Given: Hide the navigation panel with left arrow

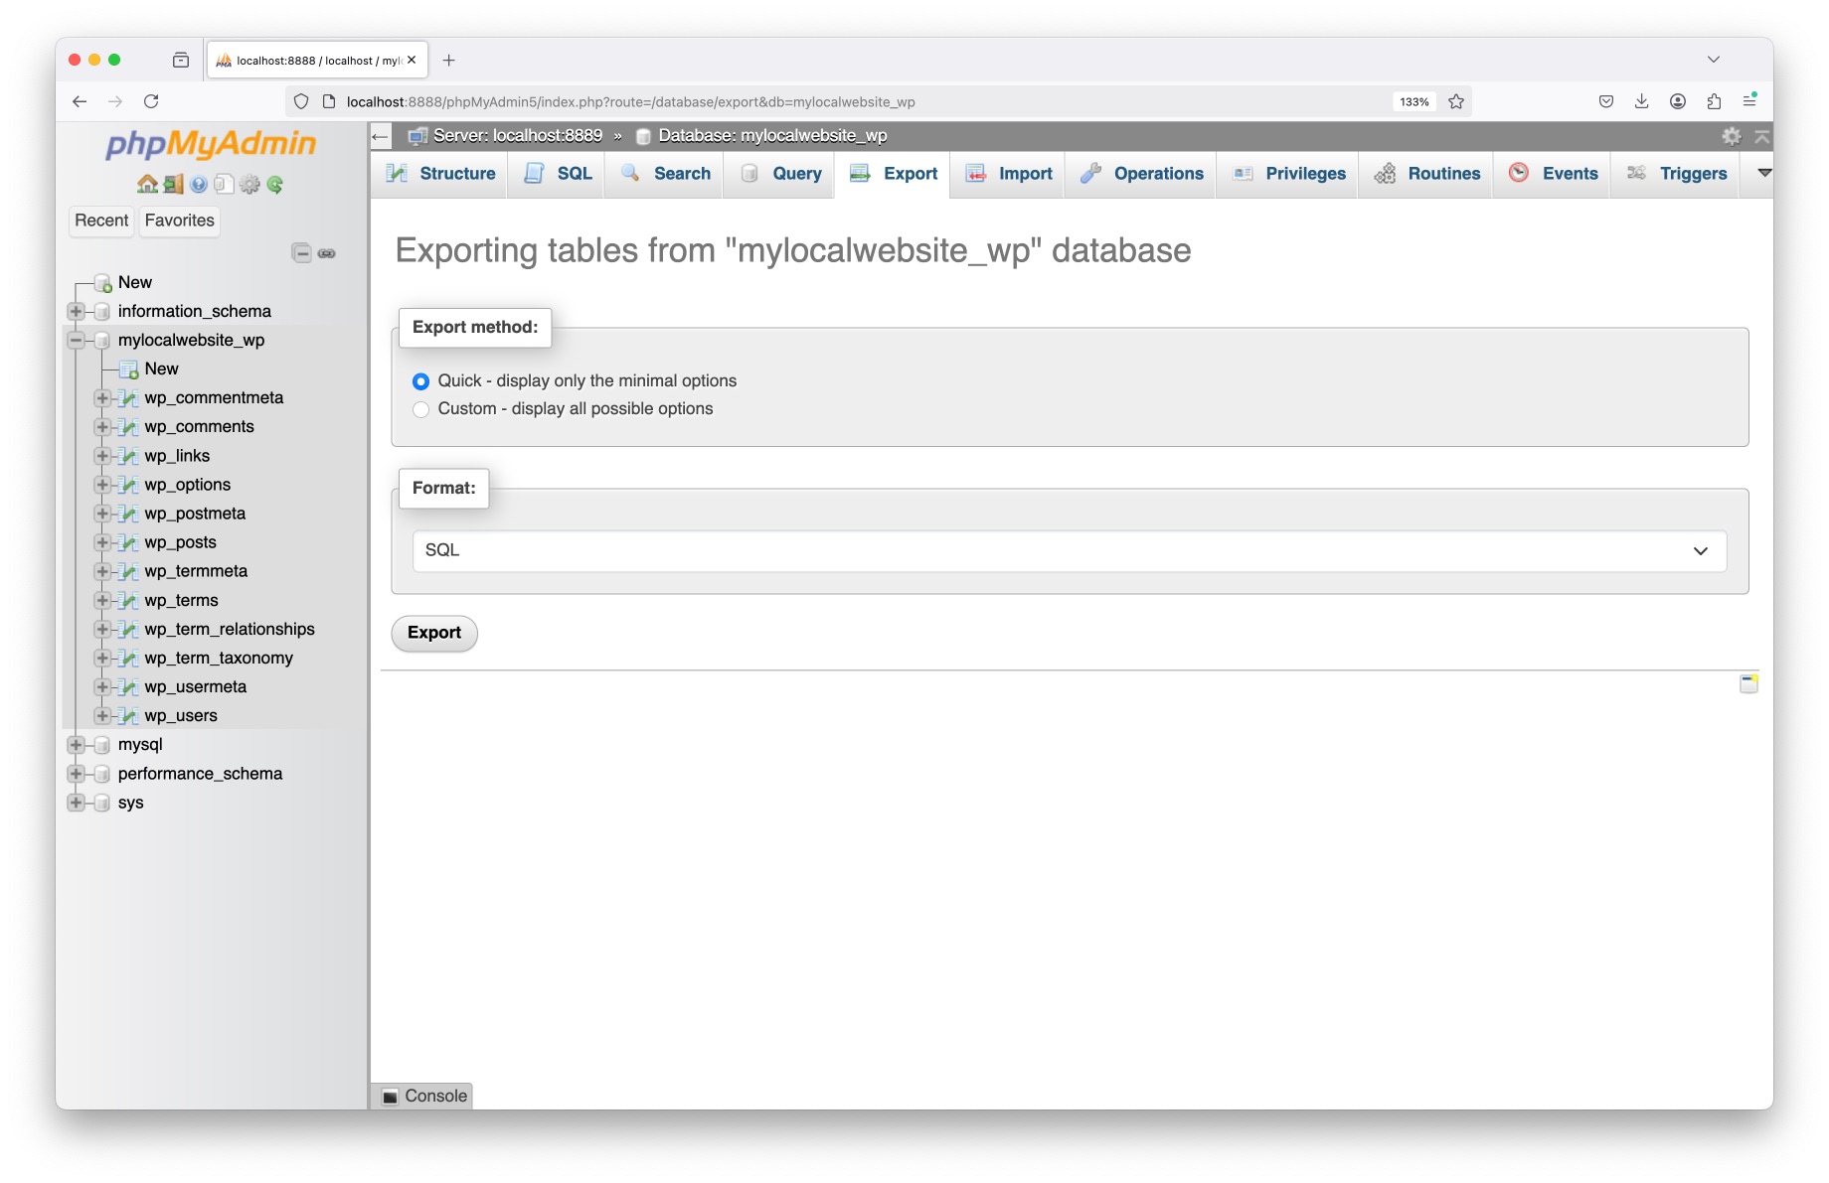Looking at the screenshot, I should 381,136.
